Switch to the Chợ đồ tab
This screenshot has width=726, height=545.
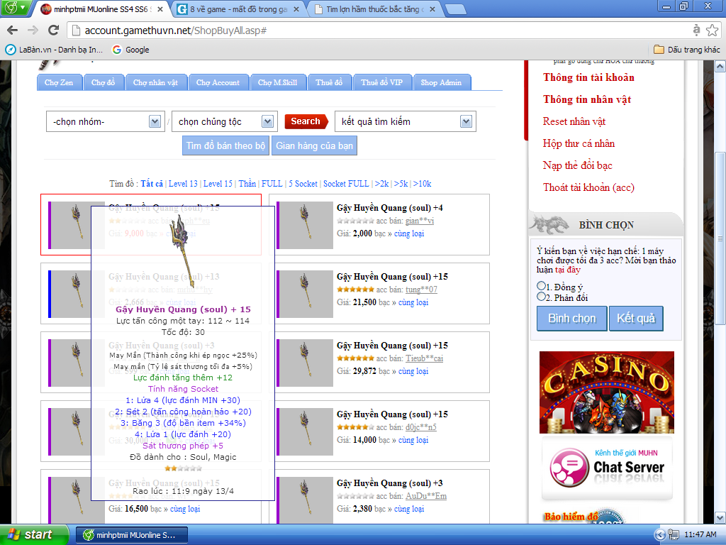point(104,82)
